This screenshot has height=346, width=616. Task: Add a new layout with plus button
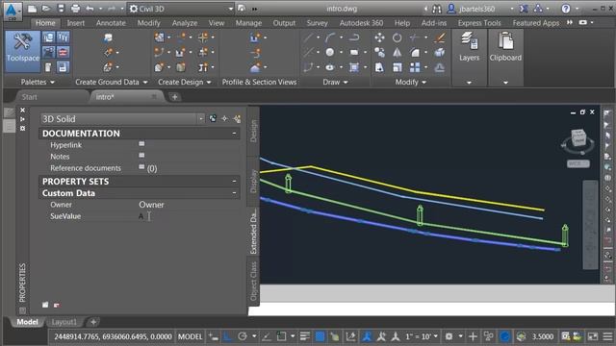[x=93, y=322]
